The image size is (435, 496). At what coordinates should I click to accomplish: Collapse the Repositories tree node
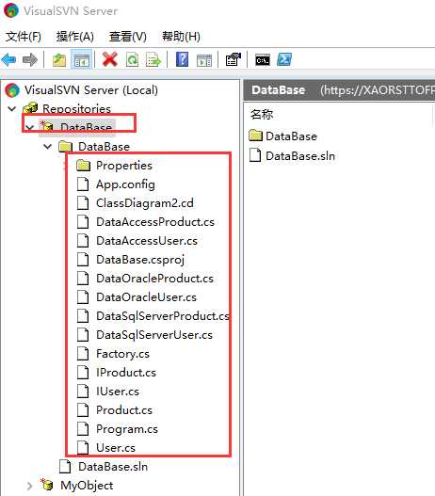pyautogui.click(x=11, y=109)
